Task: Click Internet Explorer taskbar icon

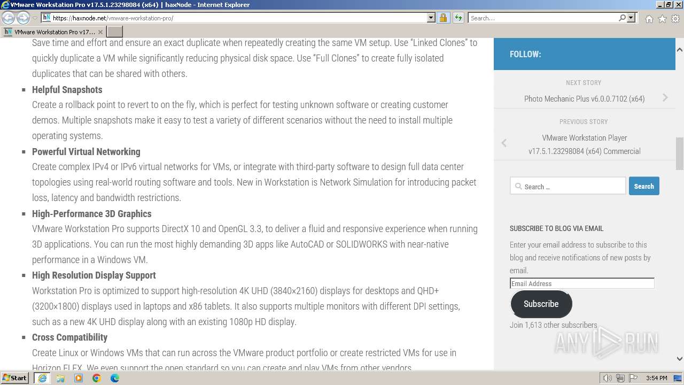Action: [x=42, y=378]
